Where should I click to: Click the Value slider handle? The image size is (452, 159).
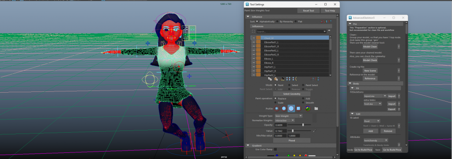pos(293,131)
